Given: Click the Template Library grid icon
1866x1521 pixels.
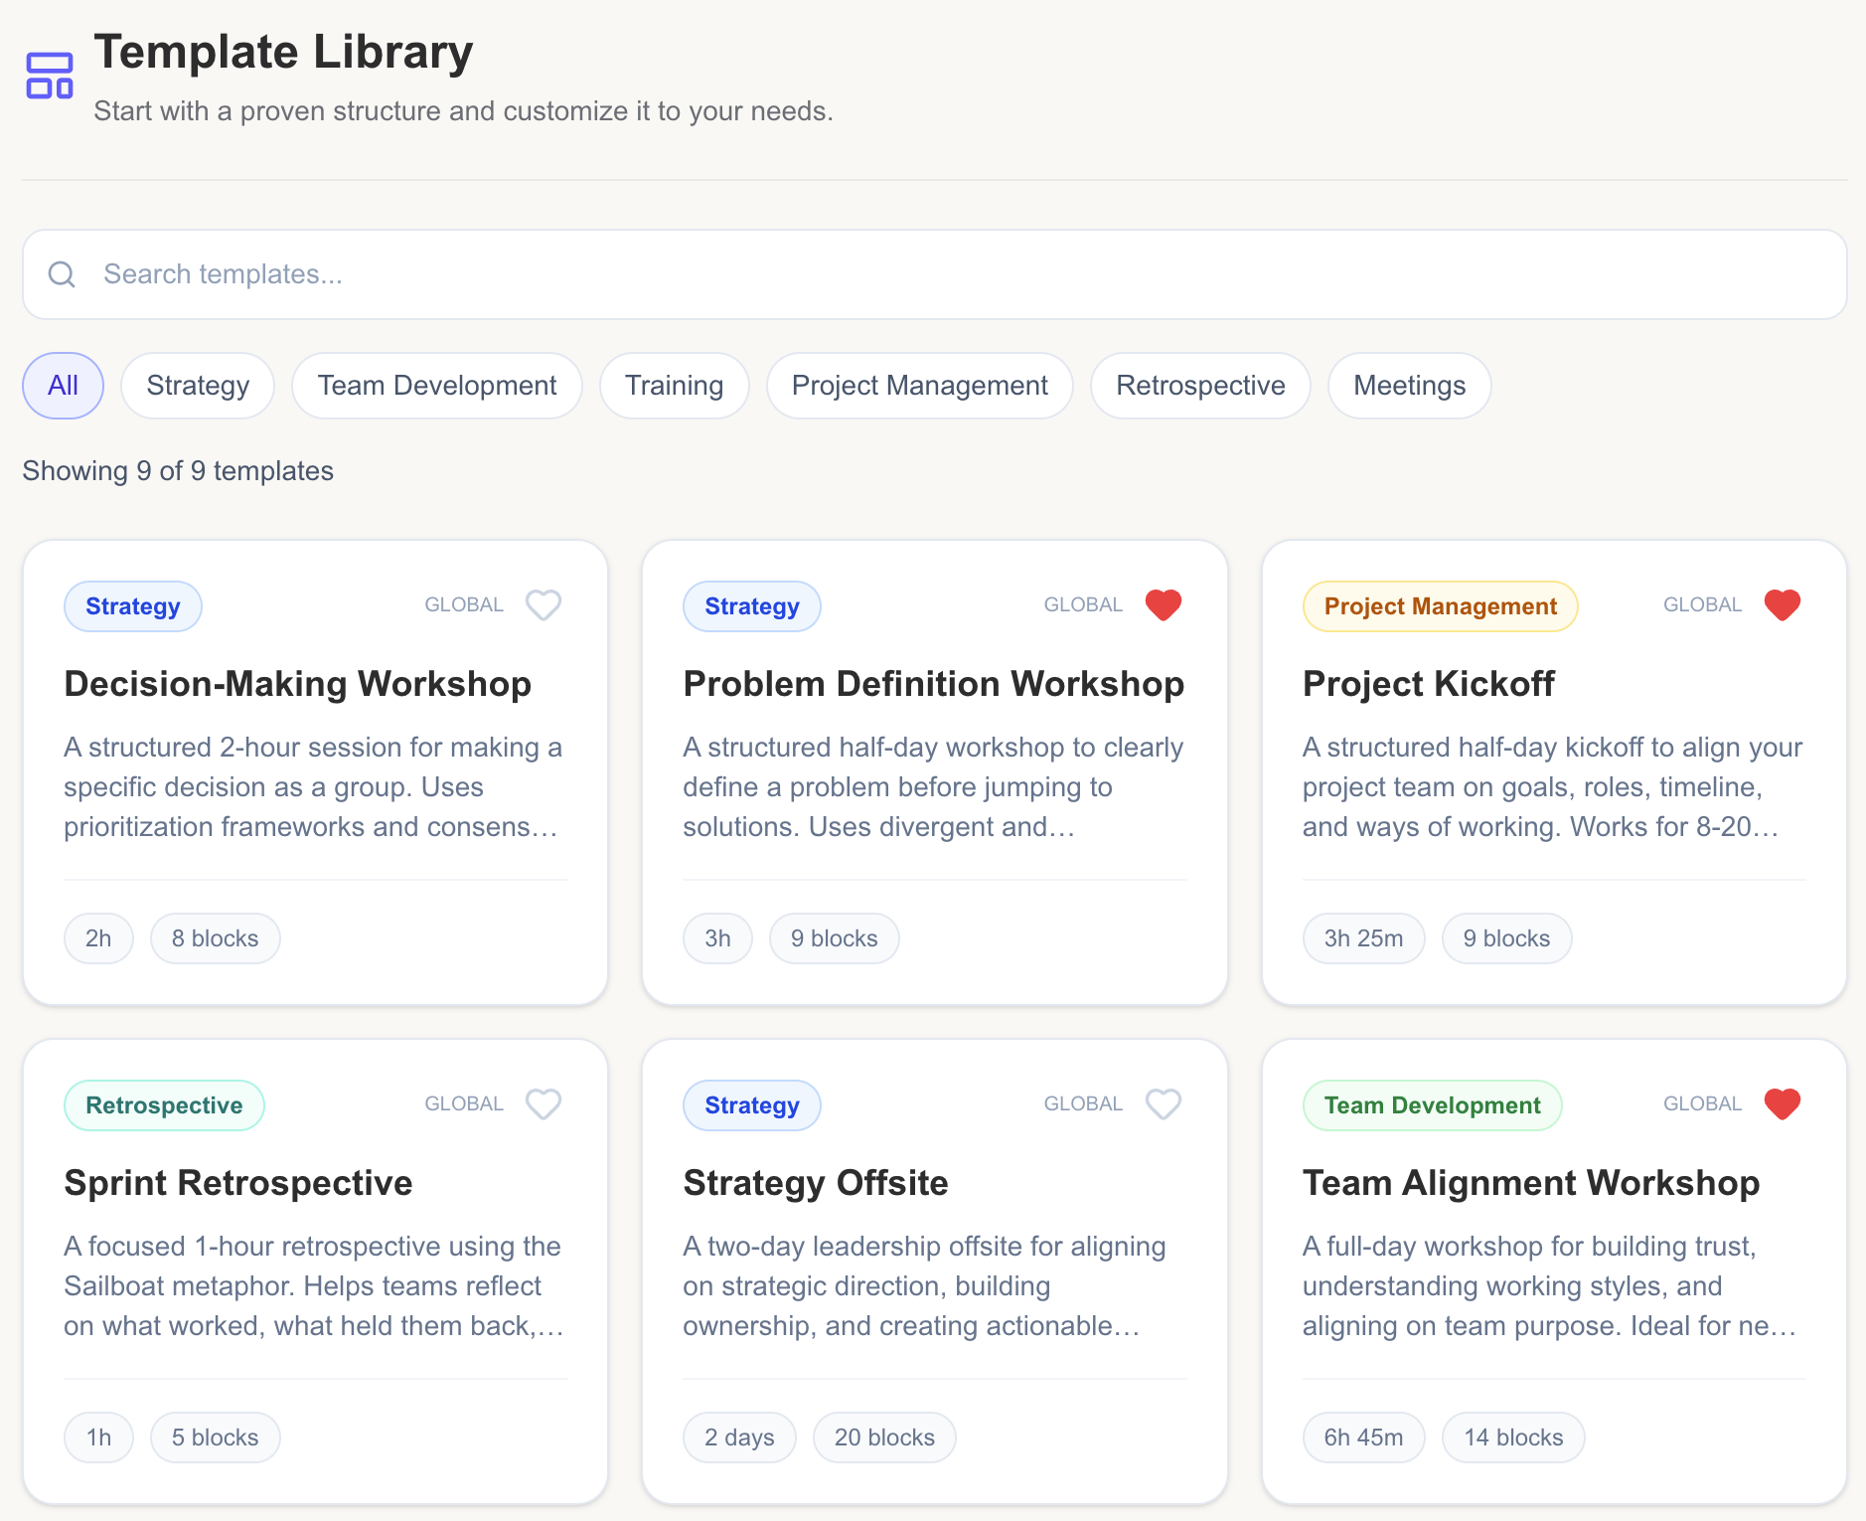Looking at the screenshot, I should [x=50, y=74].
